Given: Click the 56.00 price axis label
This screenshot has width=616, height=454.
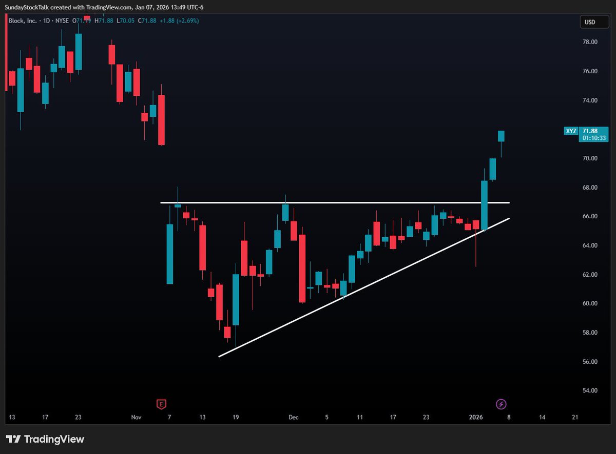Looking at the screenshot, I should click(x=590, y=362).
